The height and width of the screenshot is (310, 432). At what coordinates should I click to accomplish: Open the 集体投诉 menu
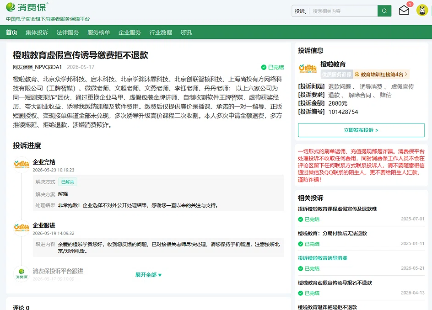(x=37, y=32)
